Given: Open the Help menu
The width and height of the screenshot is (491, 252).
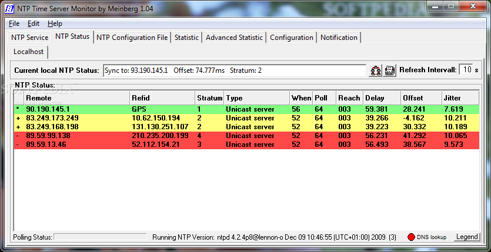Looking at the screenshot, I should (55, 23).
